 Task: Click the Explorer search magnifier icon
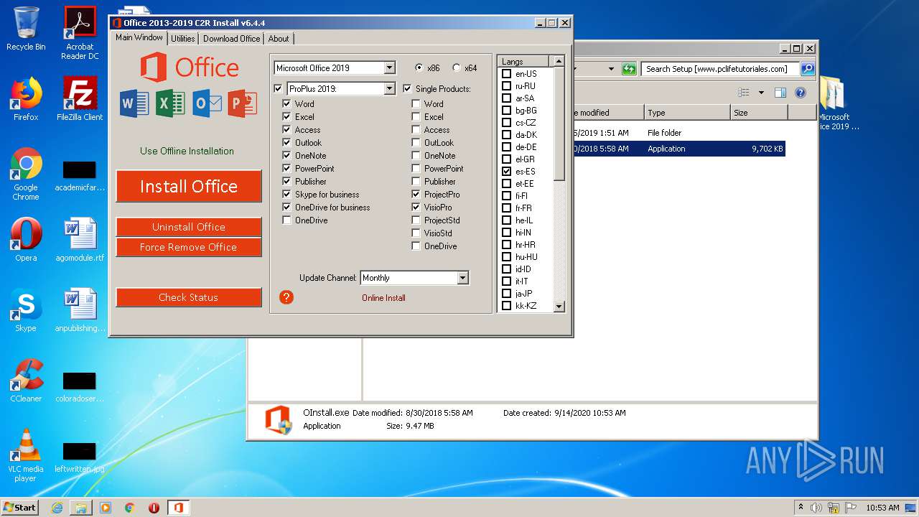point(808,69)
